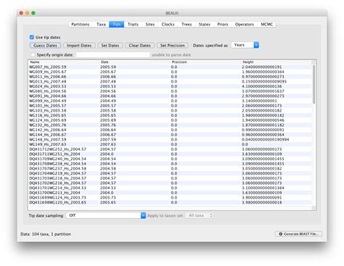Viewport: 344px width, 266px height.
Task: Click the Import Dates button
Action: coord(79,46)
